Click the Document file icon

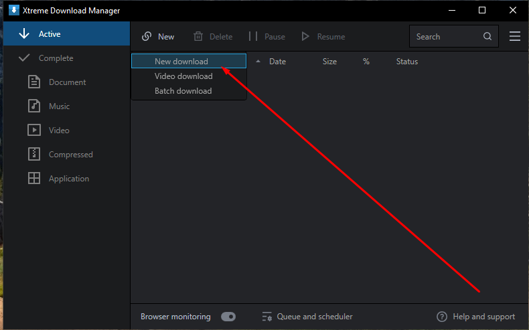(34, 82)
